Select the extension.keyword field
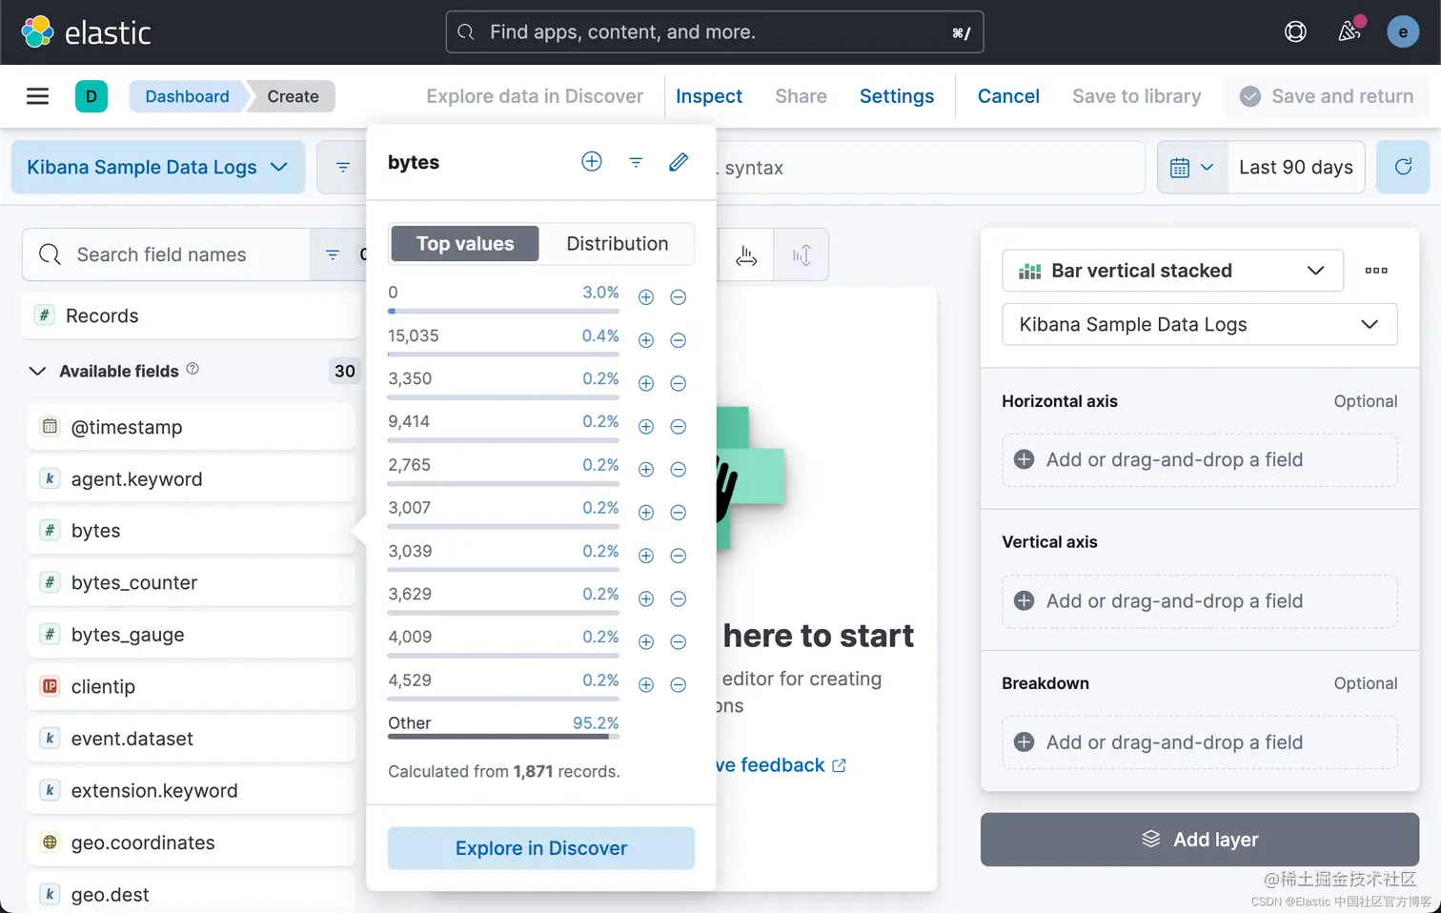Image resolution: width=1441 pixels, height=913 pixels. (x=191, y=790)
